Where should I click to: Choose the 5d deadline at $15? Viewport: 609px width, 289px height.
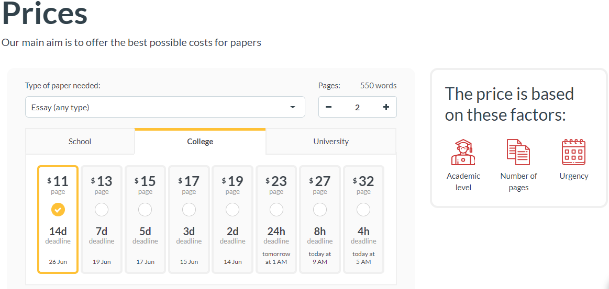145,210
